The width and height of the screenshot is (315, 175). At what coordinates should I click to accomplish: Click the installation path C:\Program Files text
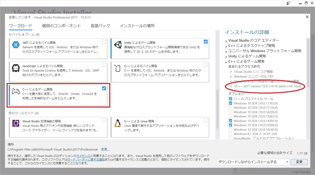53,149
